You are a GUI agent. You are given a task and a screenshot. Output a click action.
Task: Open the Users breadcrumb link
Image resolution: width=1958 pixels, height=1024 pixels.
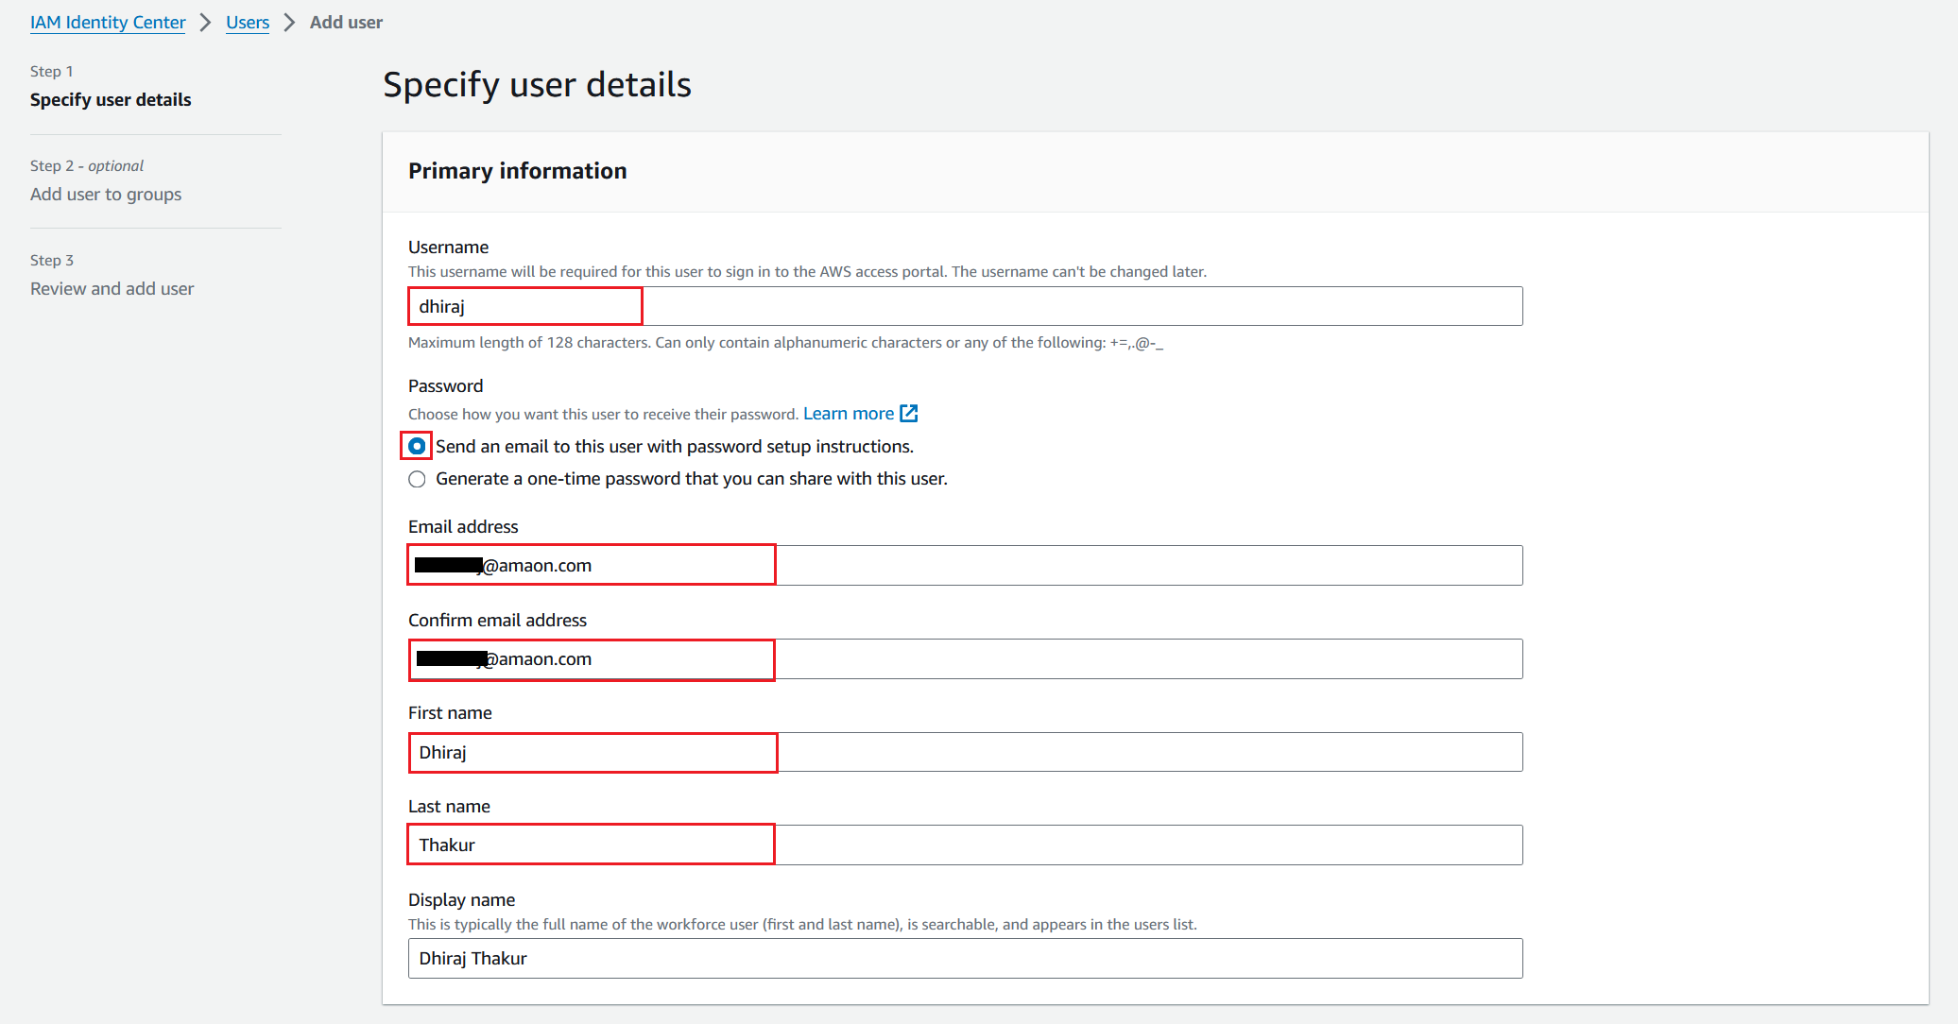click(248, 22)
